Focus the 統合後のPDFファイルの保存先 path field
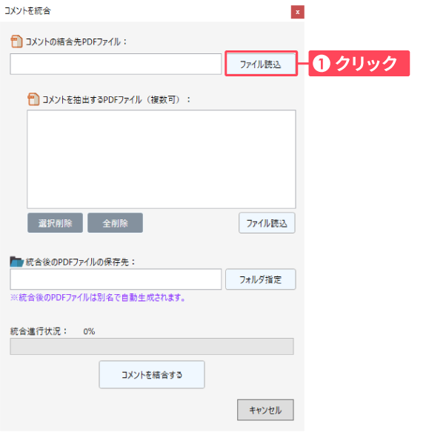This screenshot has height=432, width=429. click(x=116, y=279)
